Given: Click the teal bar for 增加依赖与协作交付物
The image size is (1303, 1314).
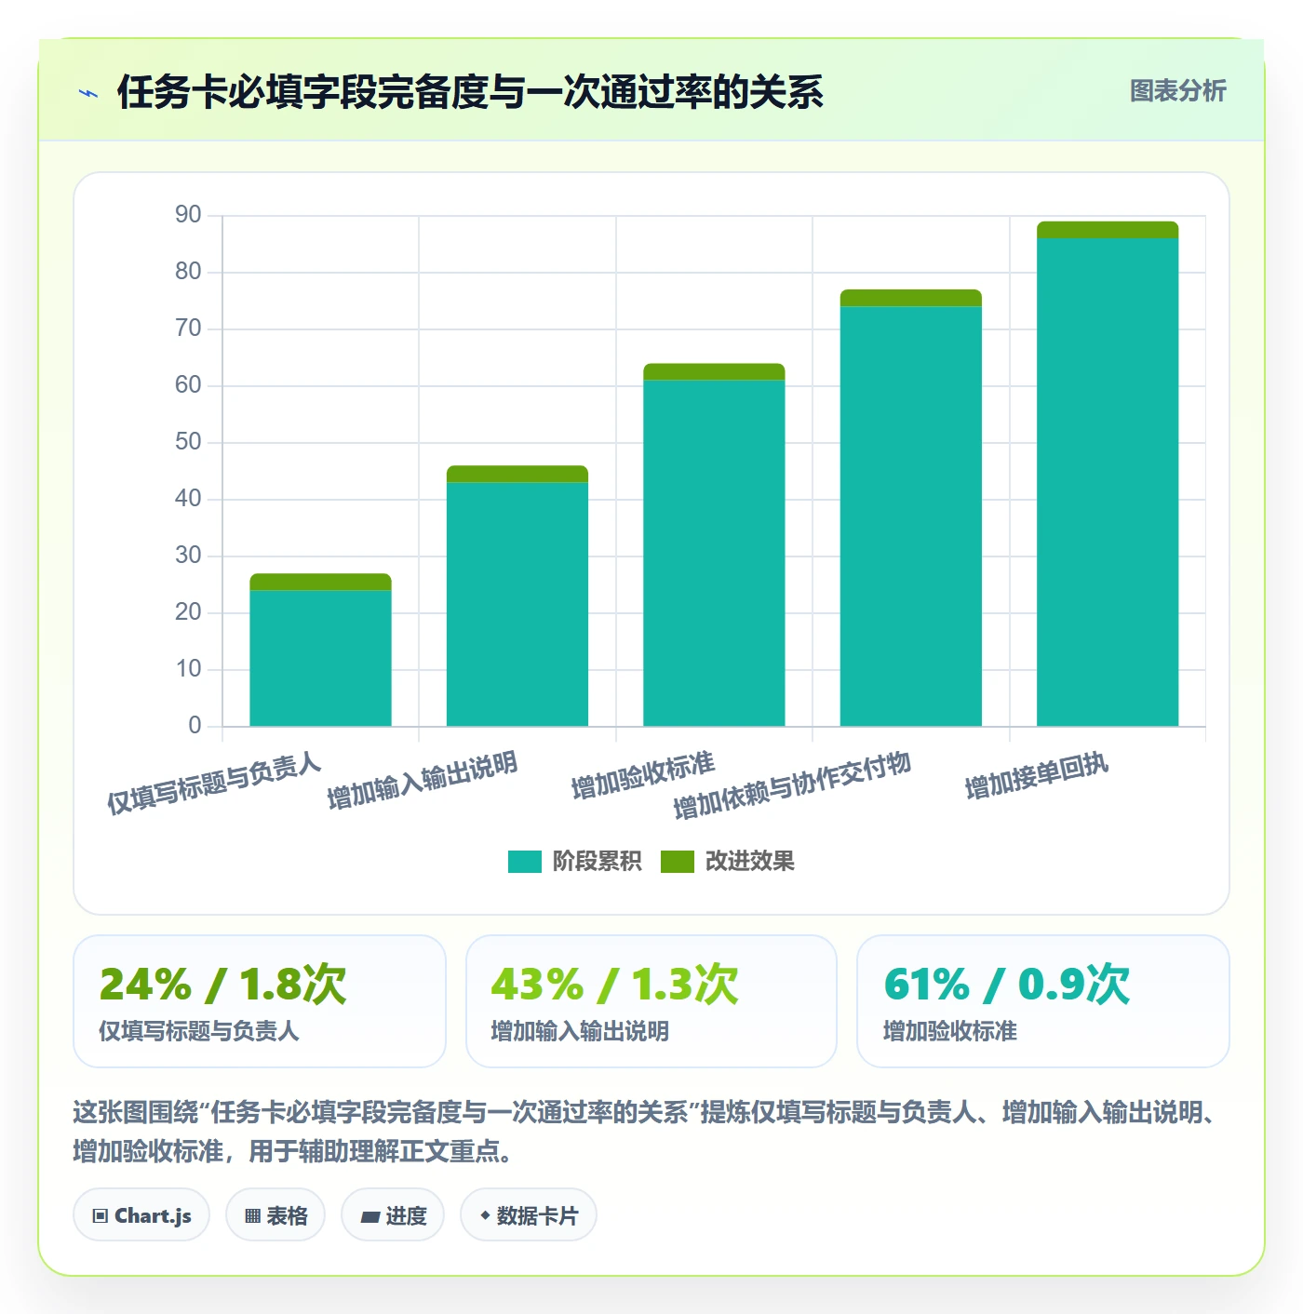Looking at the screenshot, I should [911, 516].
